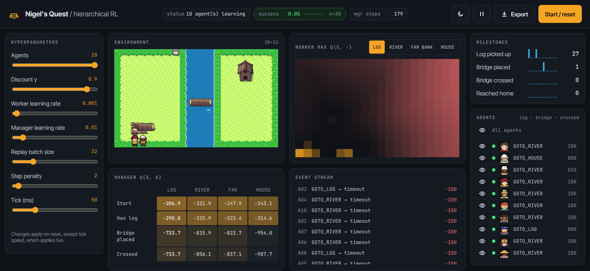Screen dimensions: 590x271
Task: Select the Manager Q cell -247.9
Action: tap(233, 203)
